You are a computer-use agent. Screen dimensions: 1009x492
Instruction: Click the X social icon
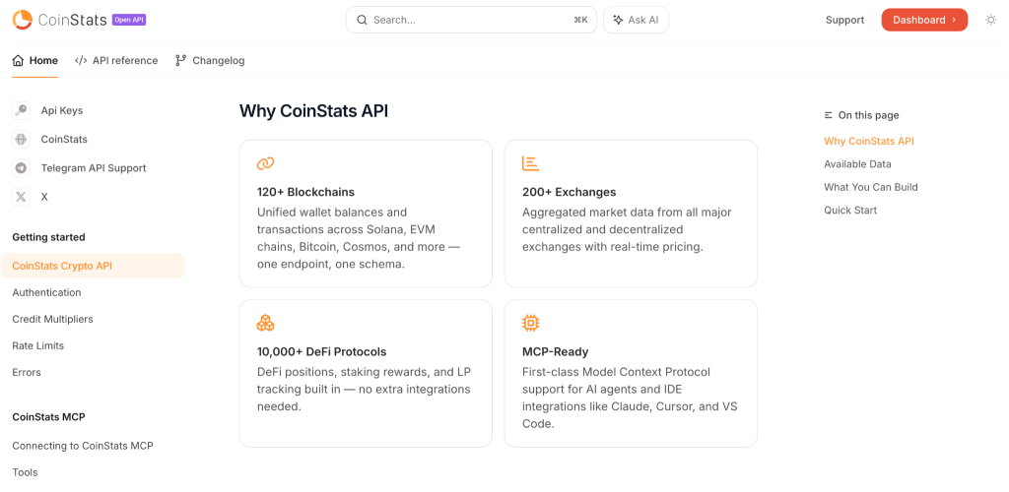21,197
